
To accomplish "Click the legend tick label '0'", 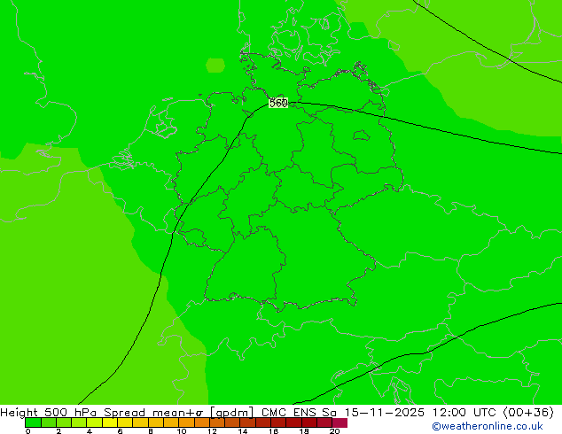I will 28,431.
